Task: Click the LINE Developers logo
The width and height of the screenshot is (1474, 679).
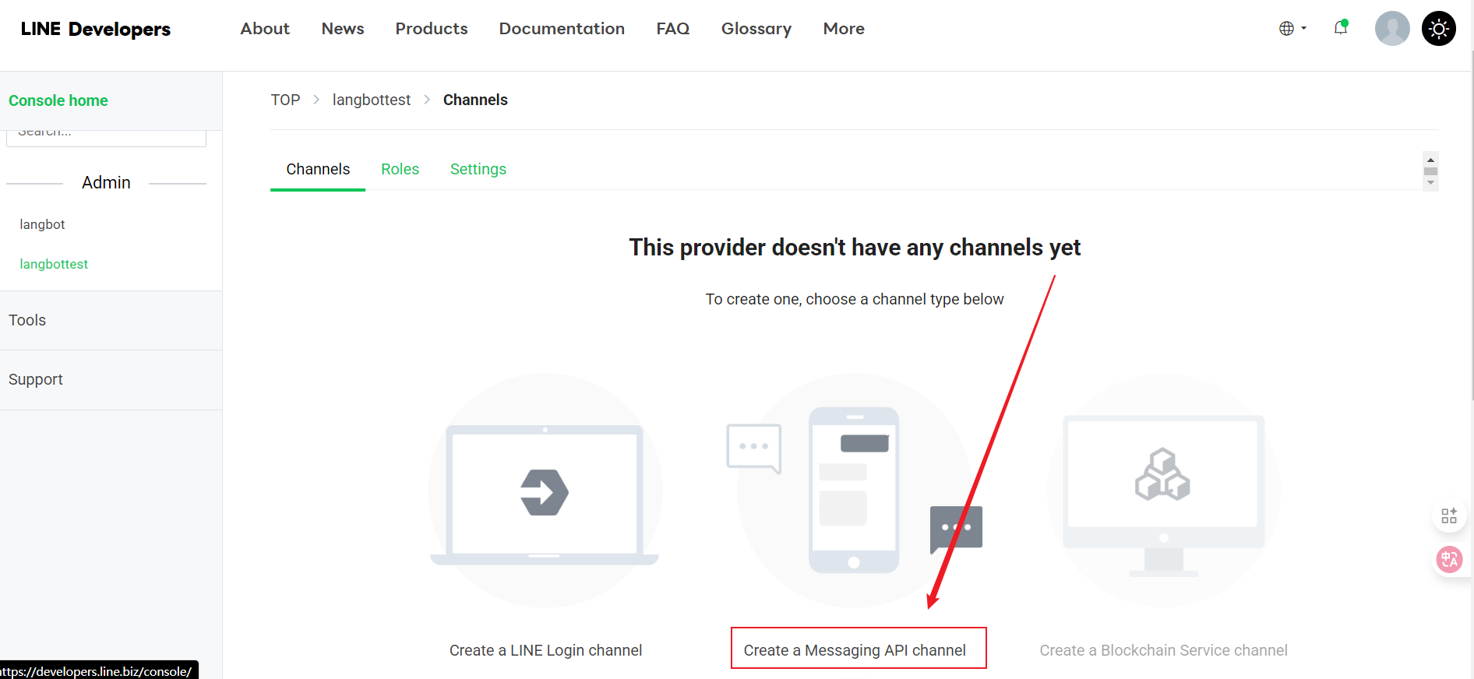Action: click(95, 29)
